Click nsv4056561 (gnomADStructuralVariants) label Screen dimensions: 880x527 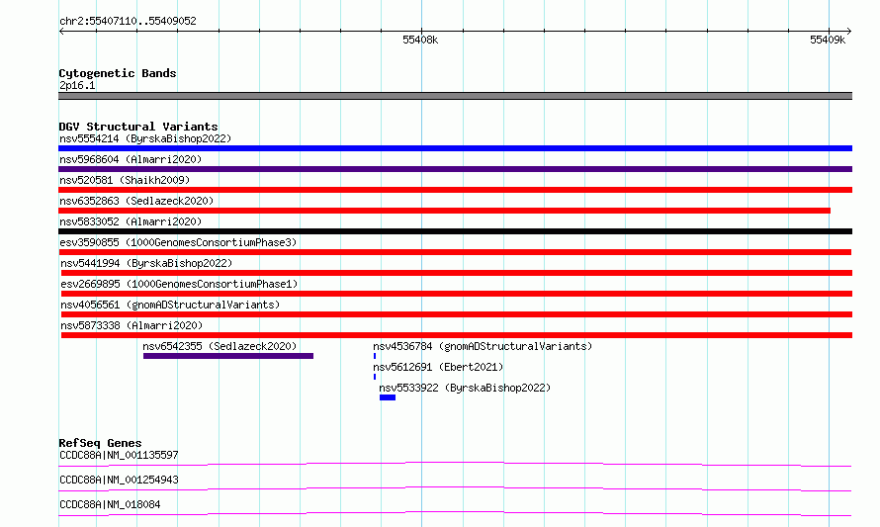click(x=170, y=305)
